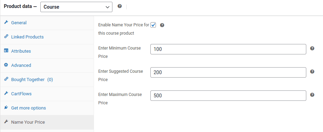
Task: Click the gear icon next to Advanced
Action: pyautogui.click(x=6, y=65)
